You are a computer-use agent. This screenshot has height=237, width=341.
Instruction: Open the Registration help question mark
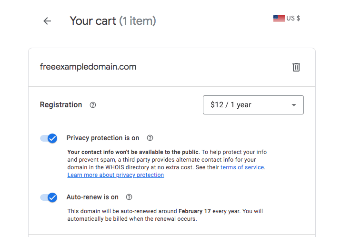click(x=93, y=105)
